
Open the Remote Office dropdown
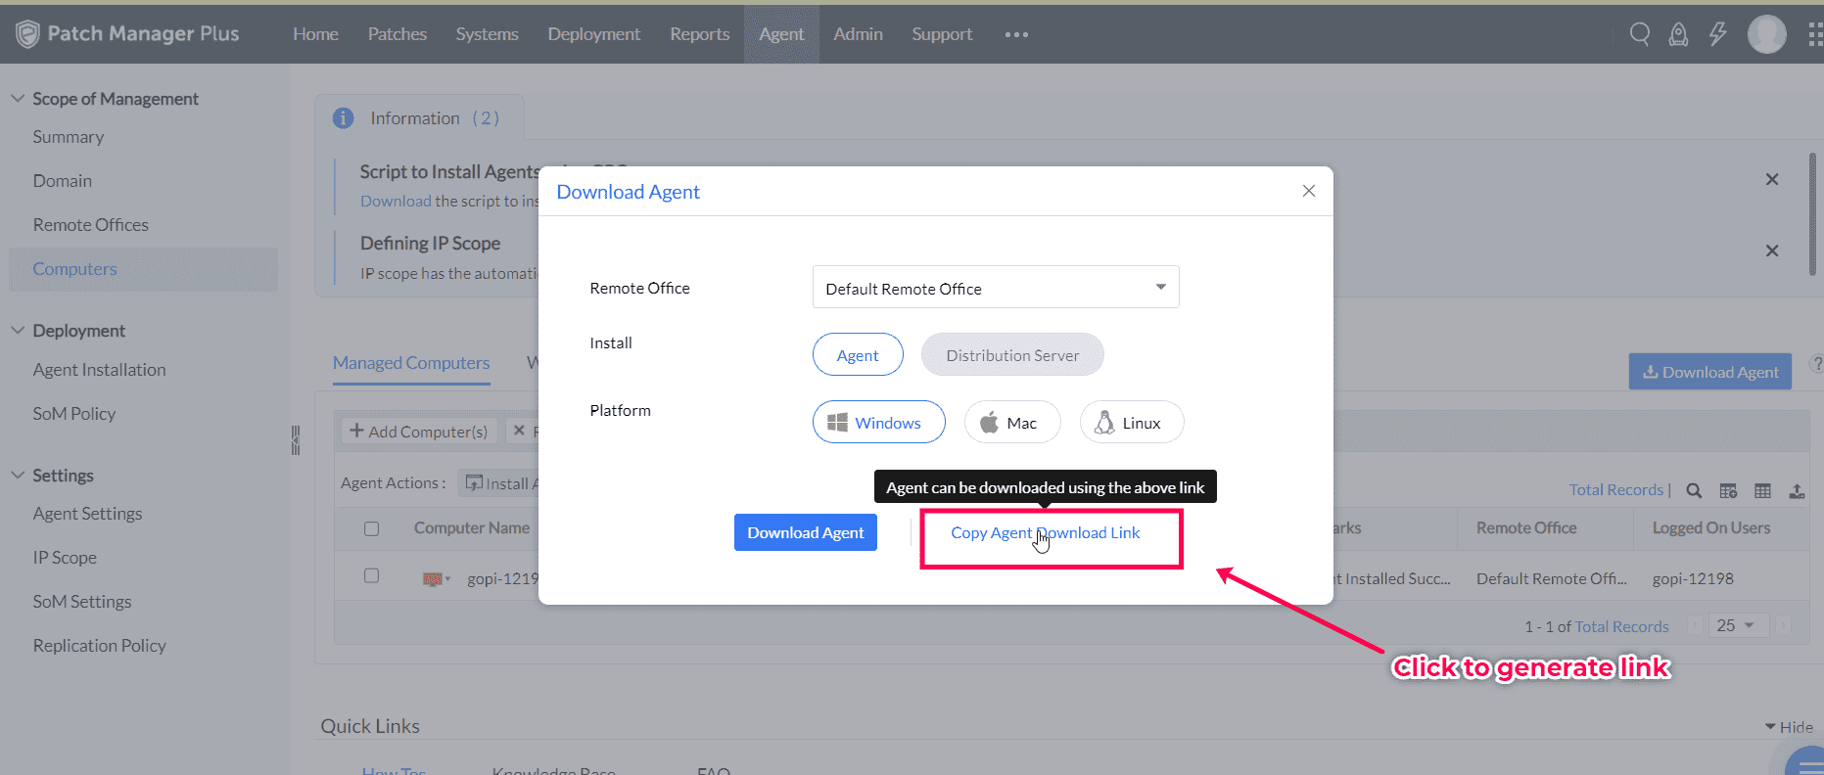996,288
